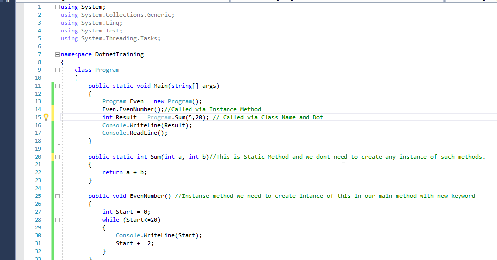Viewport: 497px width, 260px height.
Task: Click 'args' parameter in Main signature
Action: [209, 86]
